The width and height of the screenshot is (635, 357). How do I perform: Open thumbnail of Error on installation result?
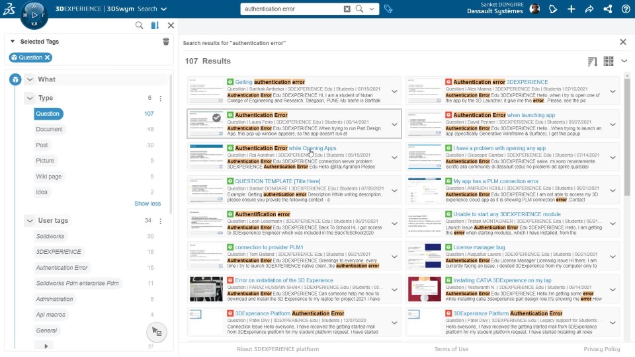206,289
